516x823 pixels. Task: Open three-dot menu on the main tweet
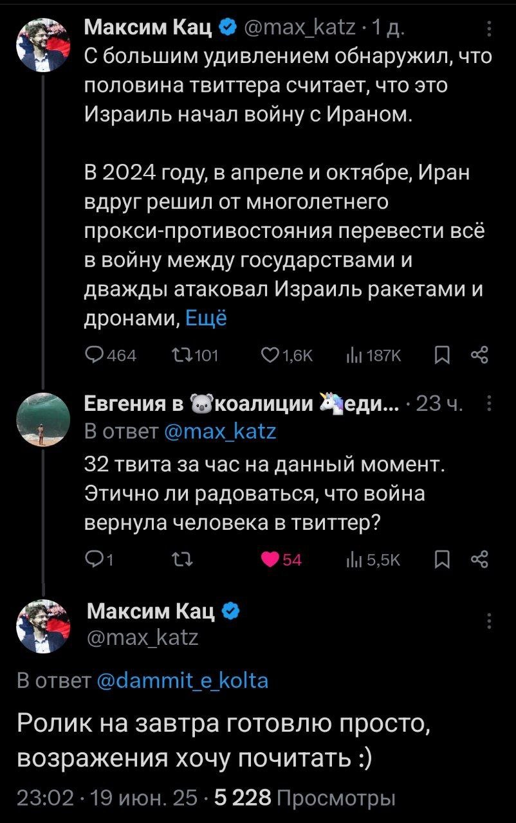pyautogui.click(x=489, y=622)
